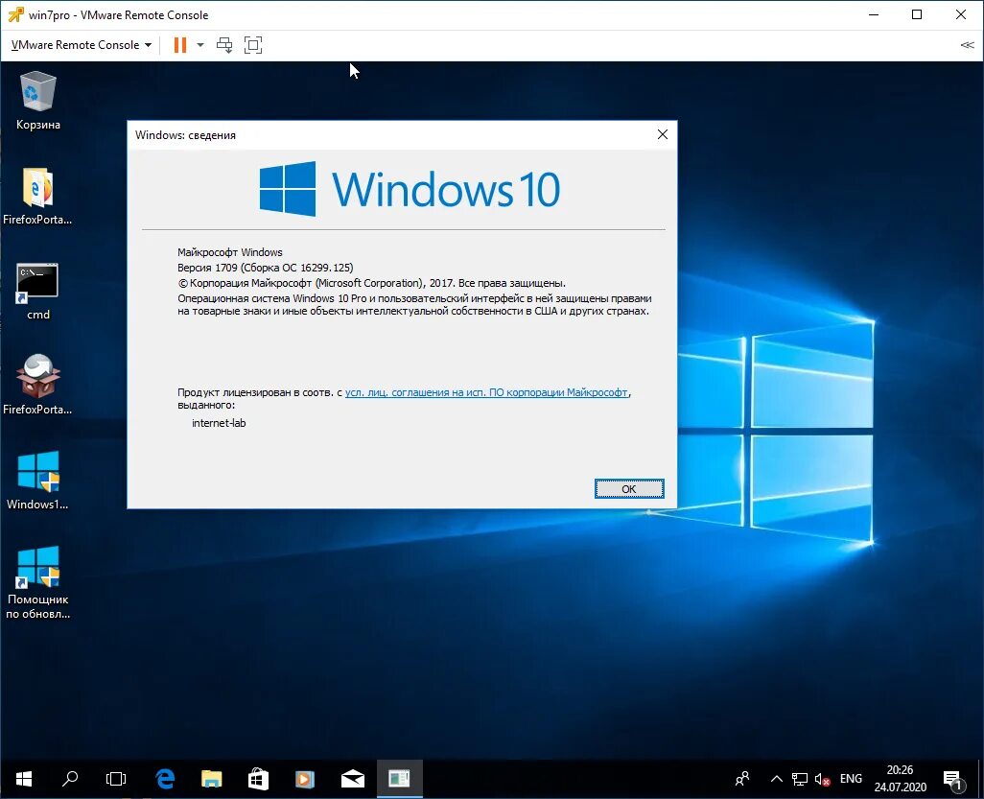The height and width of the screenshot is (799, 984).
Task: Click OK in the Windows: сведения dialog
Action: click(629, 489)
